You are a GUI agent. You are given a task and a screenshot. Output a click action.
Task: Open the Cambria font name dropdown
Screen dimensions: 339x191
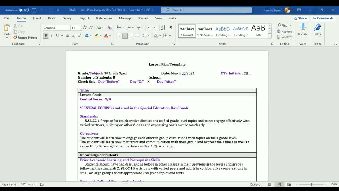pos(56,28)
